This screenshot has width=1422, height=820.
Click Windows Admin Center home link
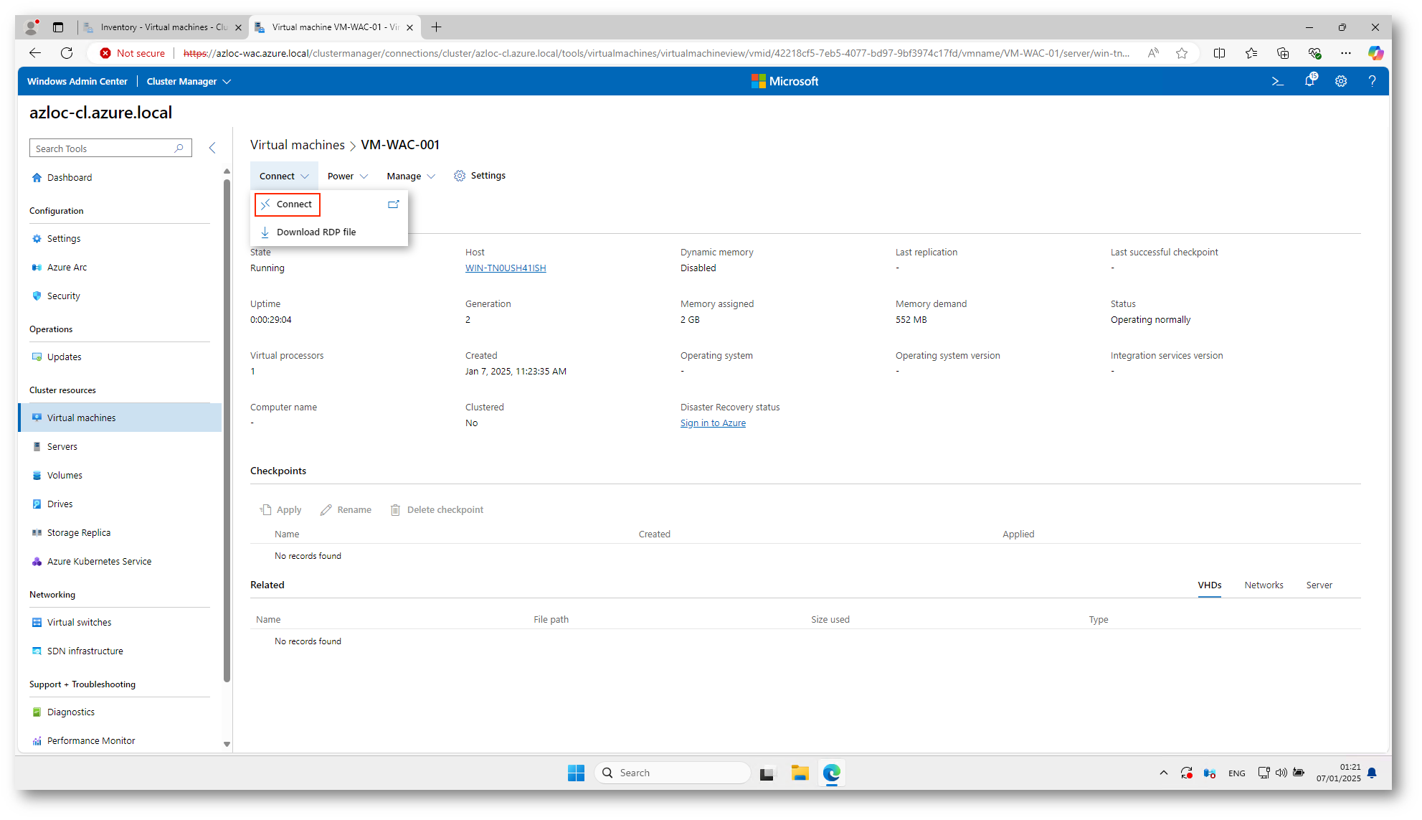click(x=77, y=82)
